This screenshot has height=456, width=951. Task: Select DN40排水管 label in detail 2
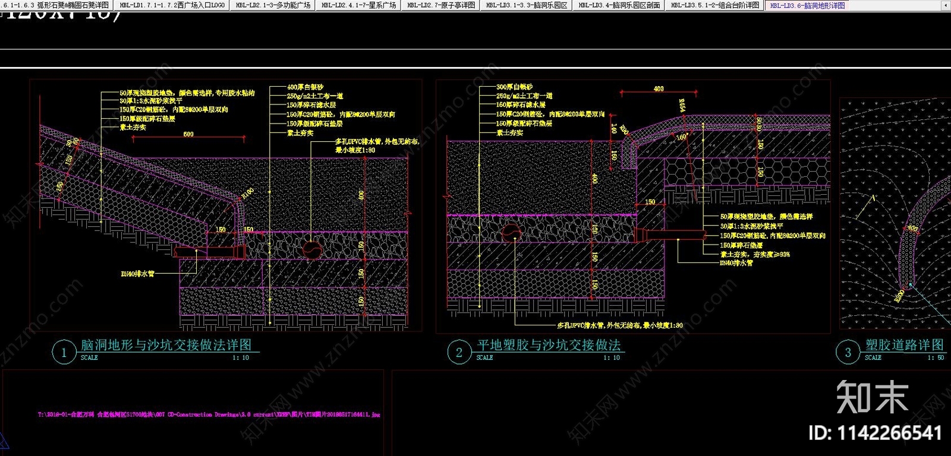(x=736, y=263)
